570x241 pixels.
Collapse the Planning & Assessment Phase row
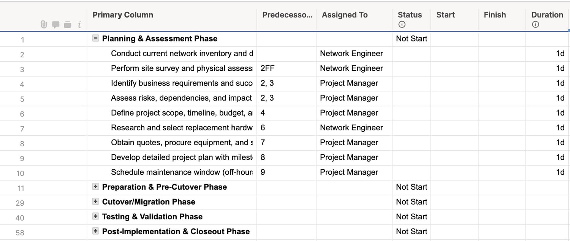(96, 38)
